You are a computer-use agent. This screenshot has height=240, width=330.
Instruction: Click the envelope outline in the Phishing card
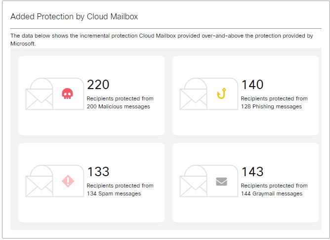tap(194, 99)
